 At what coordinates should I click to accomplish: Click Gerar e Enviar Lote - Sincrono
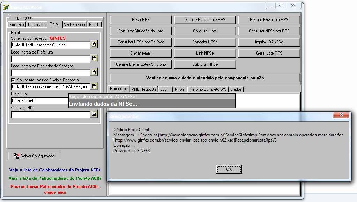(141, 64)
